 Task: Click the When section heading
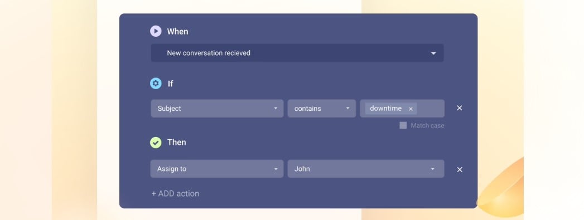point(177,32)
